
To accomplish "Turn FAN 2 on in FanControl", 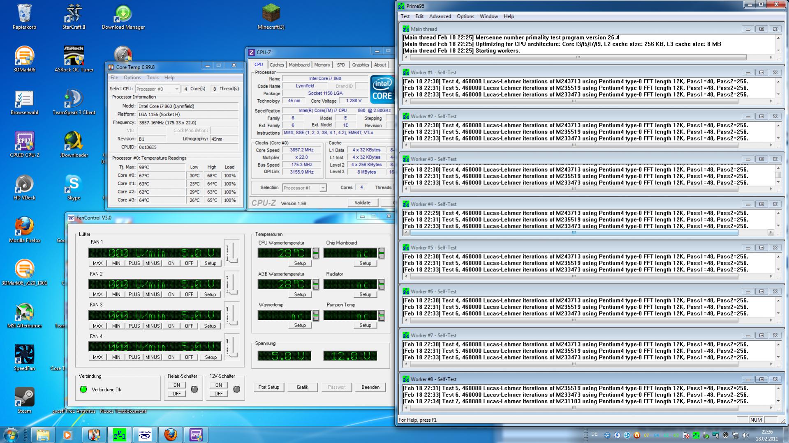I will pyautogui.click(x=171, y=294).
